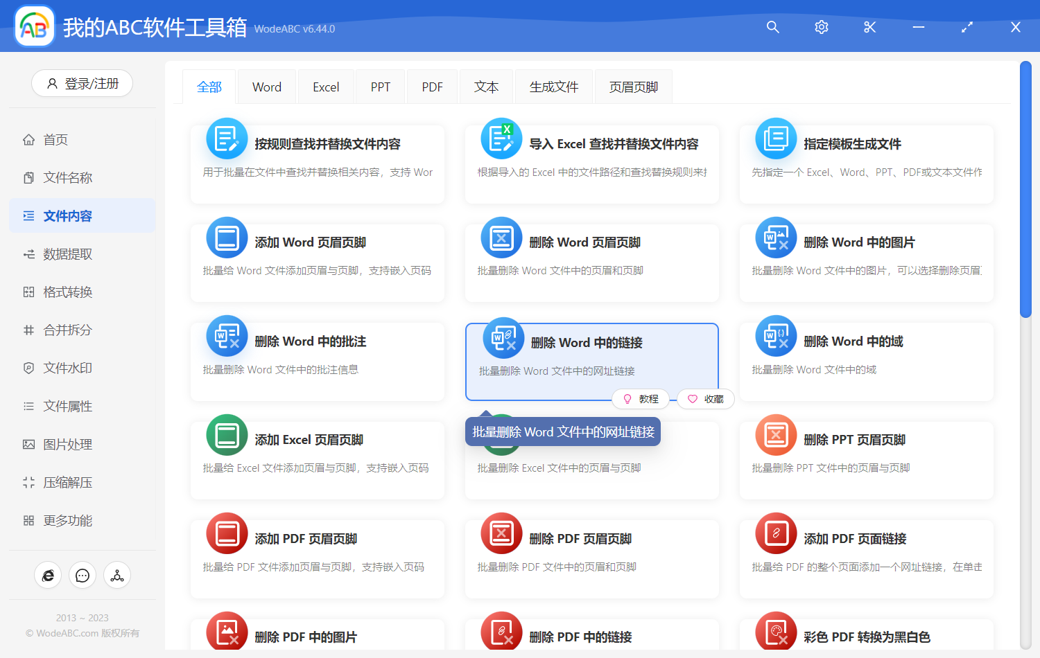This screenshot has height=658, width=1040.
Task: Click the 删除 Word 中的批注 tool icon
Action: 226,335
